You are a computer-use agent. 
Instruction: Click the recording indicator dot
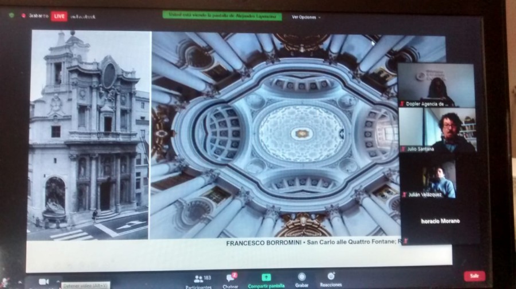click(24, 15)
